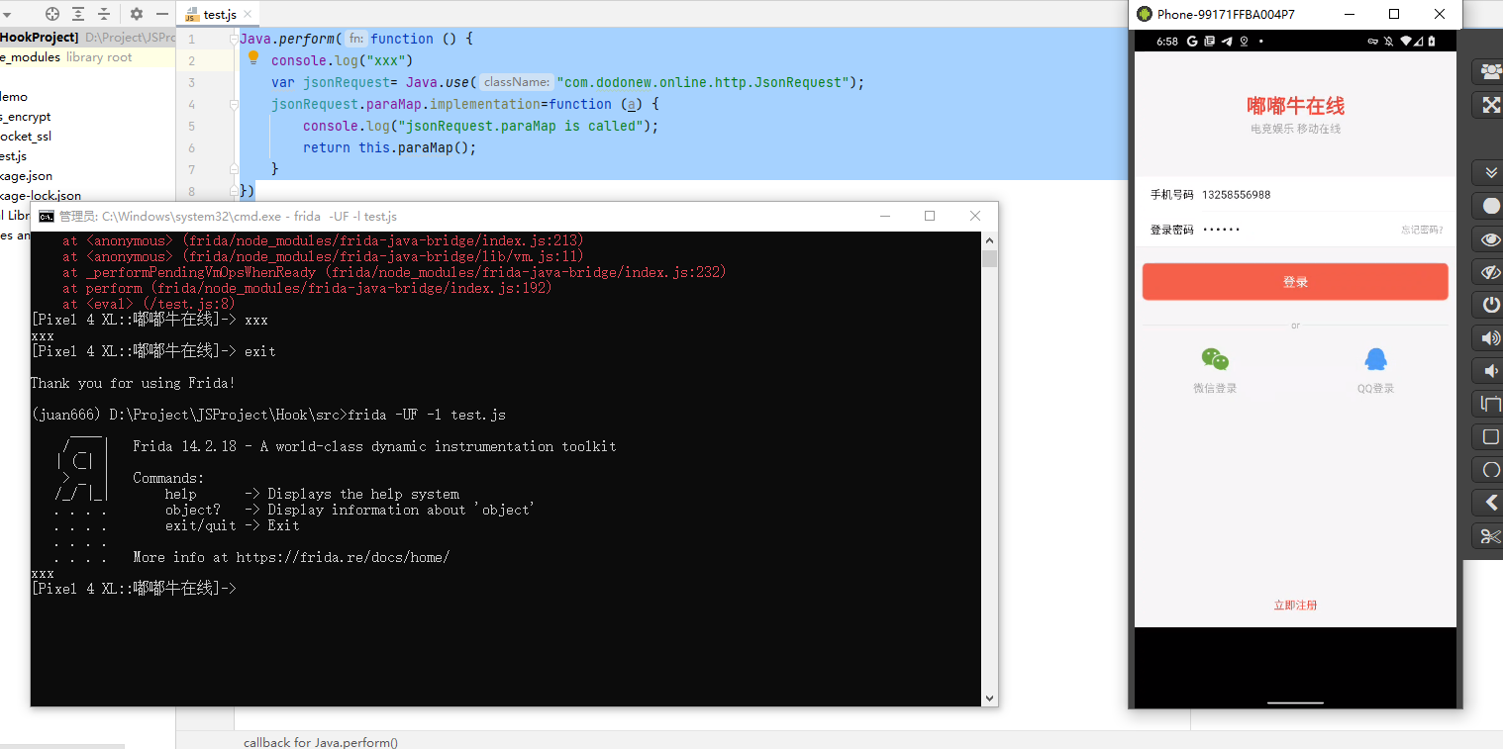Click the group users icon in phone sidebar
Viewport: 1503px width, 749px height.
point(1490,71)
